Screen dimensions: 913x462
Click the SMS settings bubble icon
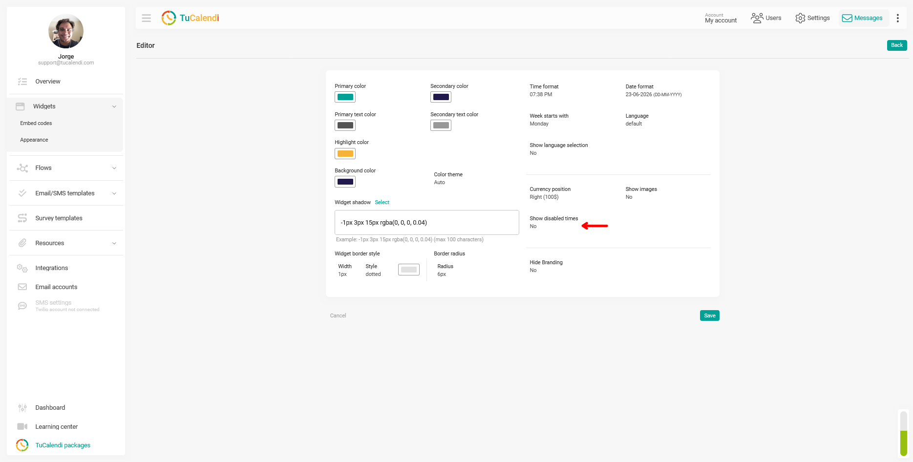(x=22, y=306)
